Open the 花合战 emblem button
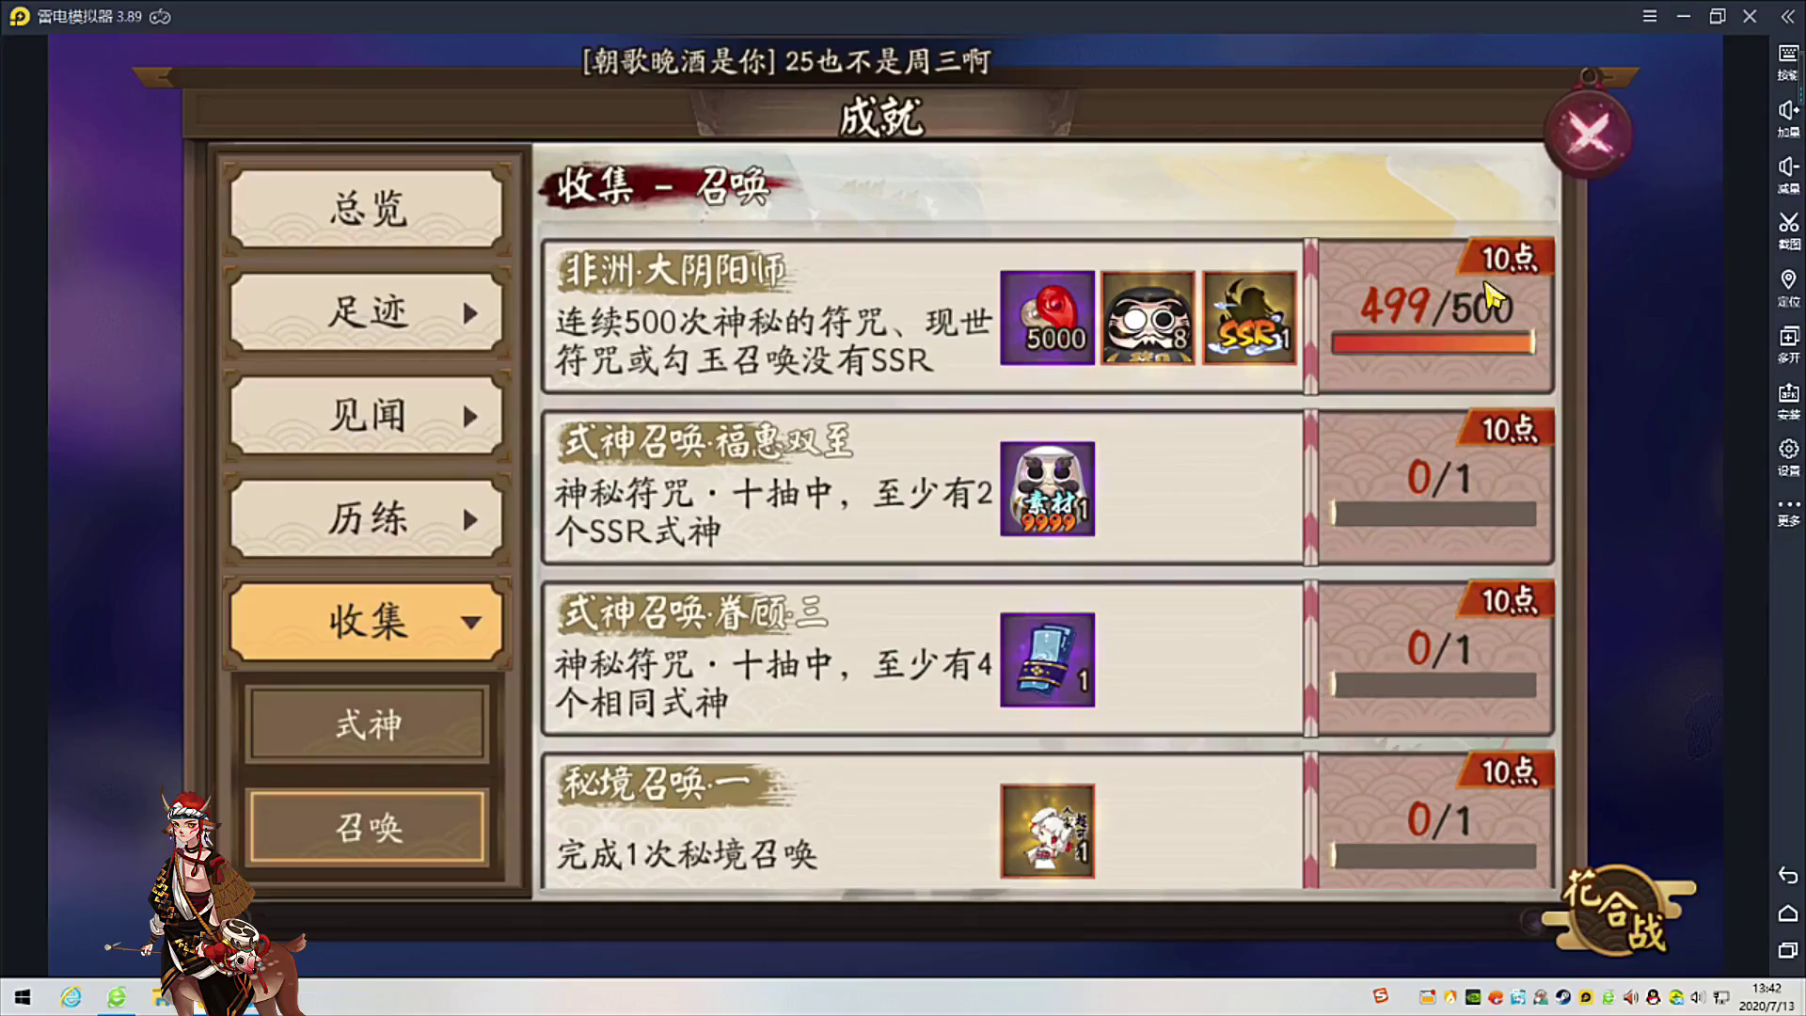The width and height of the screenshot is (1806, 1016). click(1616, 909)
